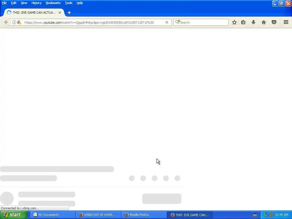Show site information via info icon
292x219 pixels.
[x=14, y=22]
